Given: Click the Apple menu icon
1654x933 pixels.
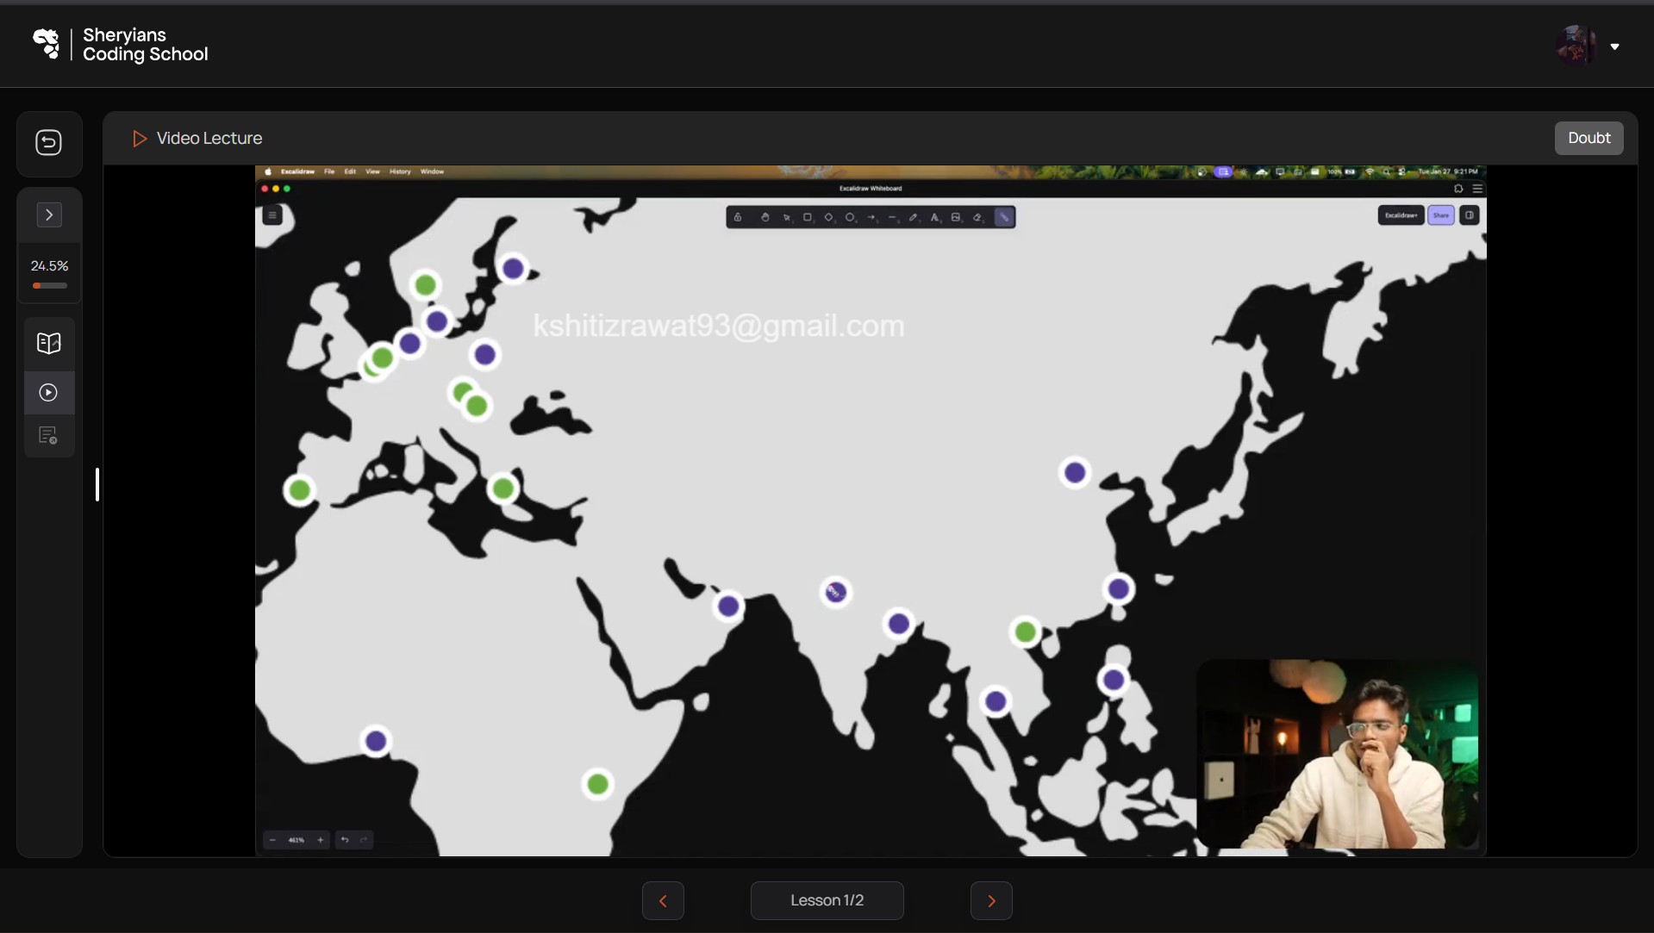Looking at the screenshot, I should click(268, 171).
